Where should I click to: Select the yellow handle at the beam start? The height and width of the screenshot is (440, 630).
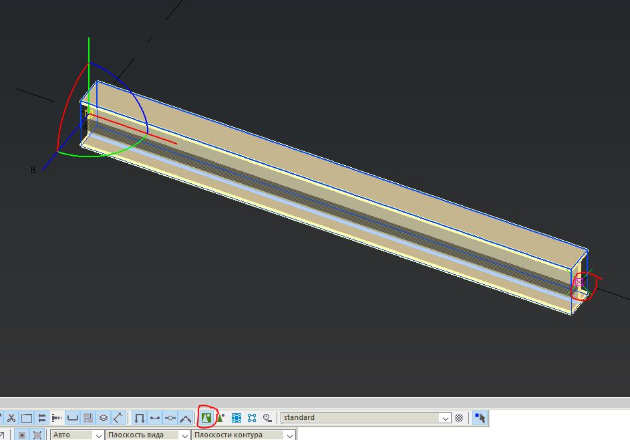tap(88, 113)
